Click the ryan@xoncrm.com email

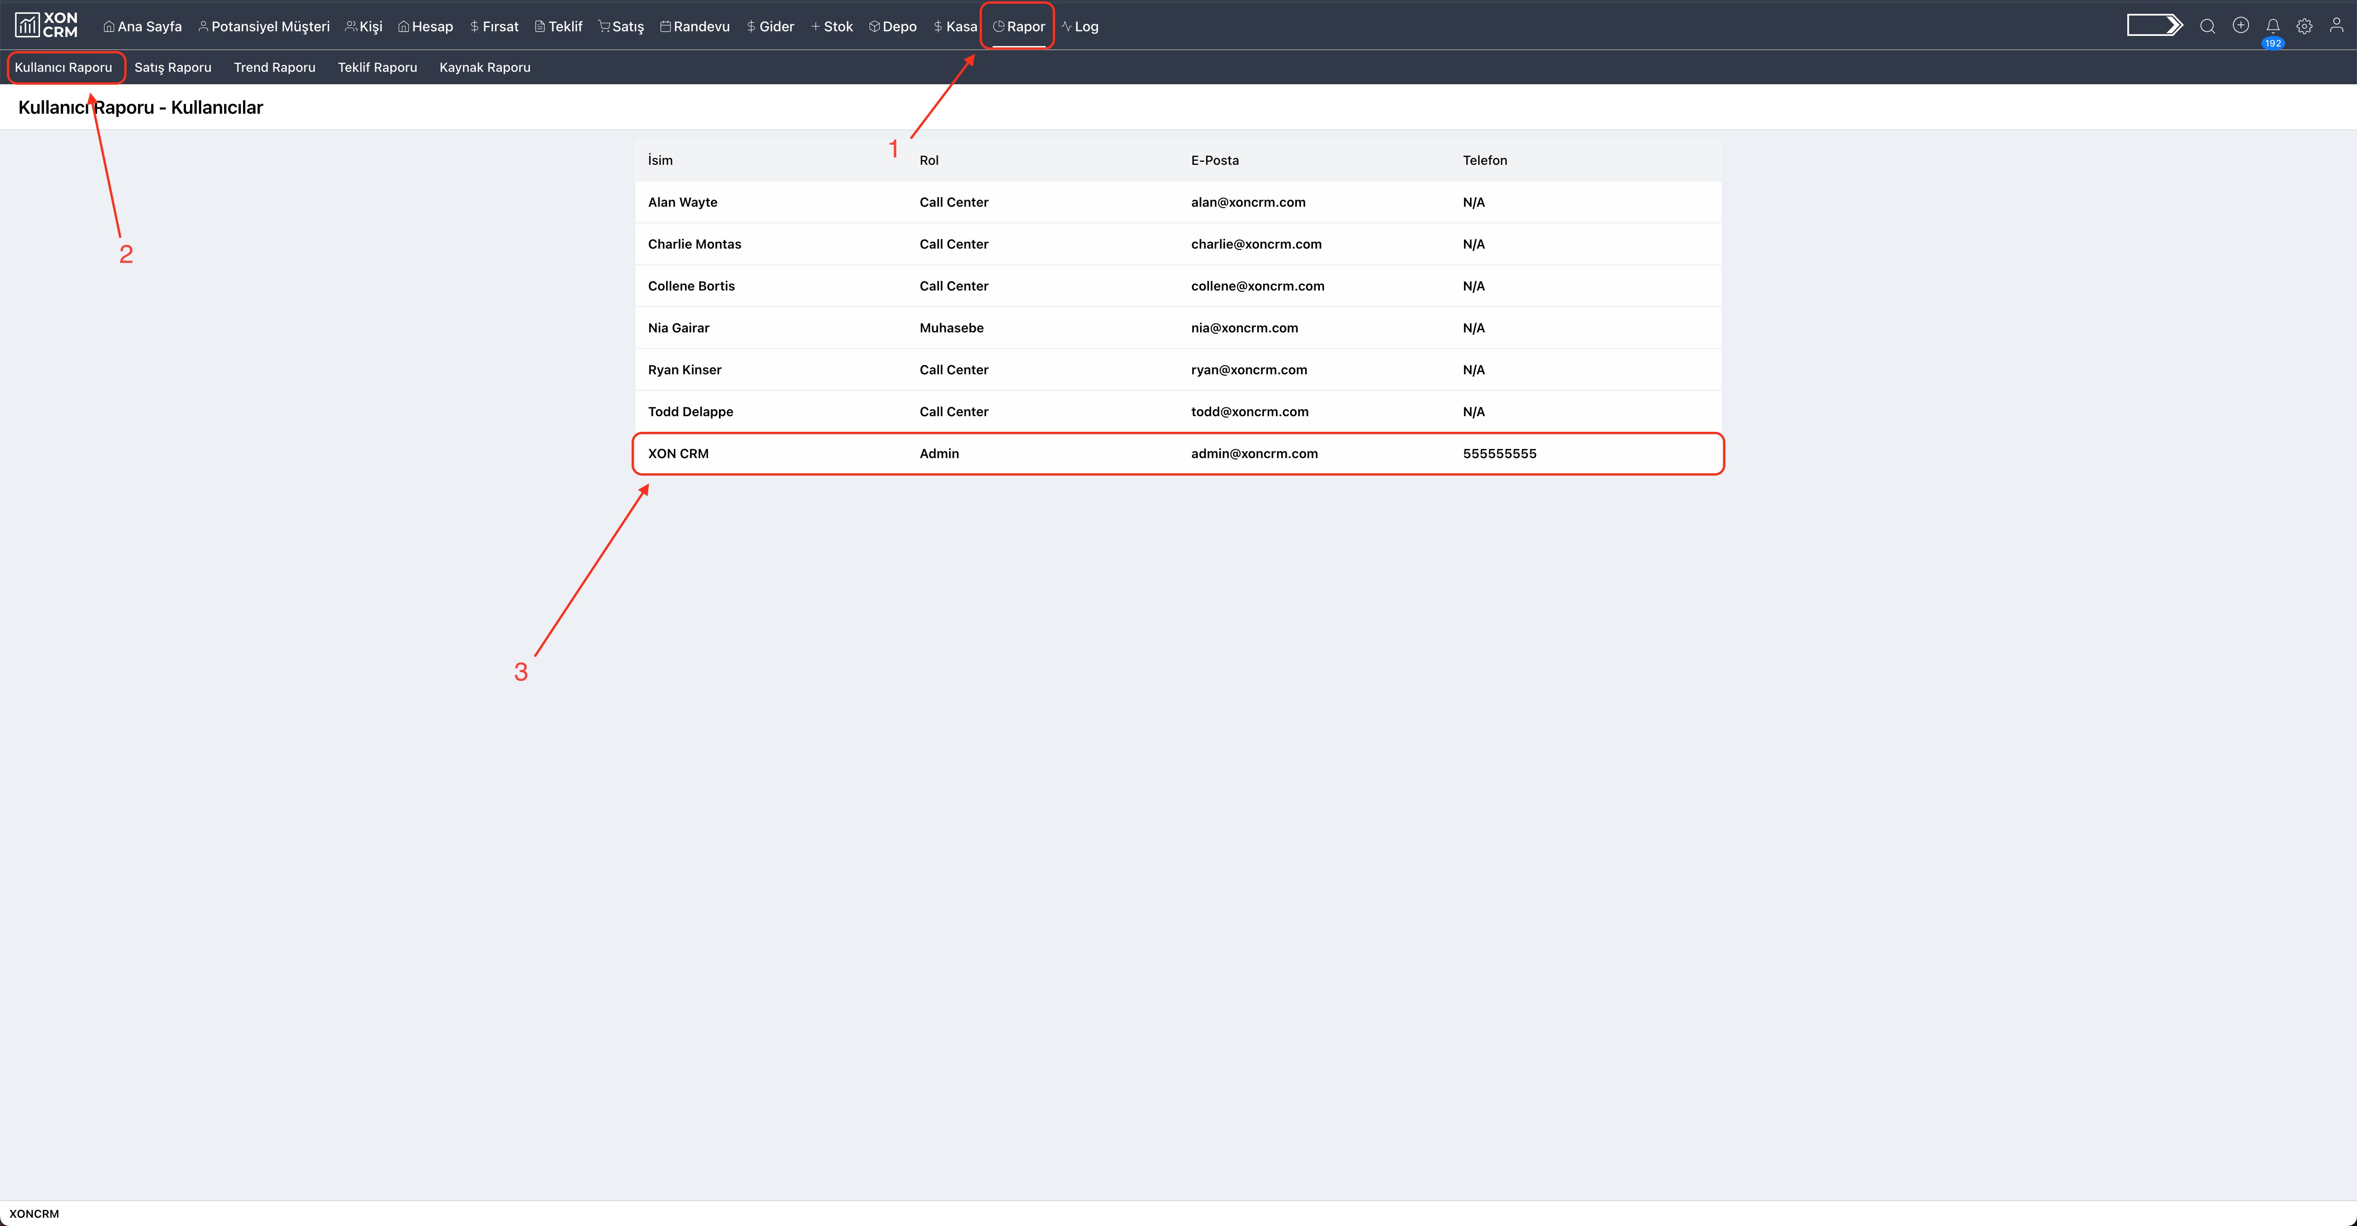(x=1249, y=371)
